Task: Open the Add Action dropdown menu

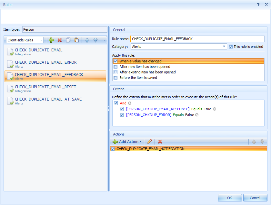Action: [x=127, y=142]
